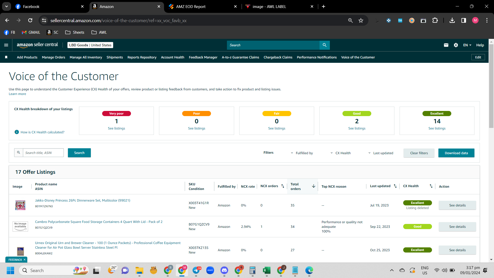Click the bookmark flag icon in navigation bar
The height and width of the screenshot is (278, 494).
6,57
